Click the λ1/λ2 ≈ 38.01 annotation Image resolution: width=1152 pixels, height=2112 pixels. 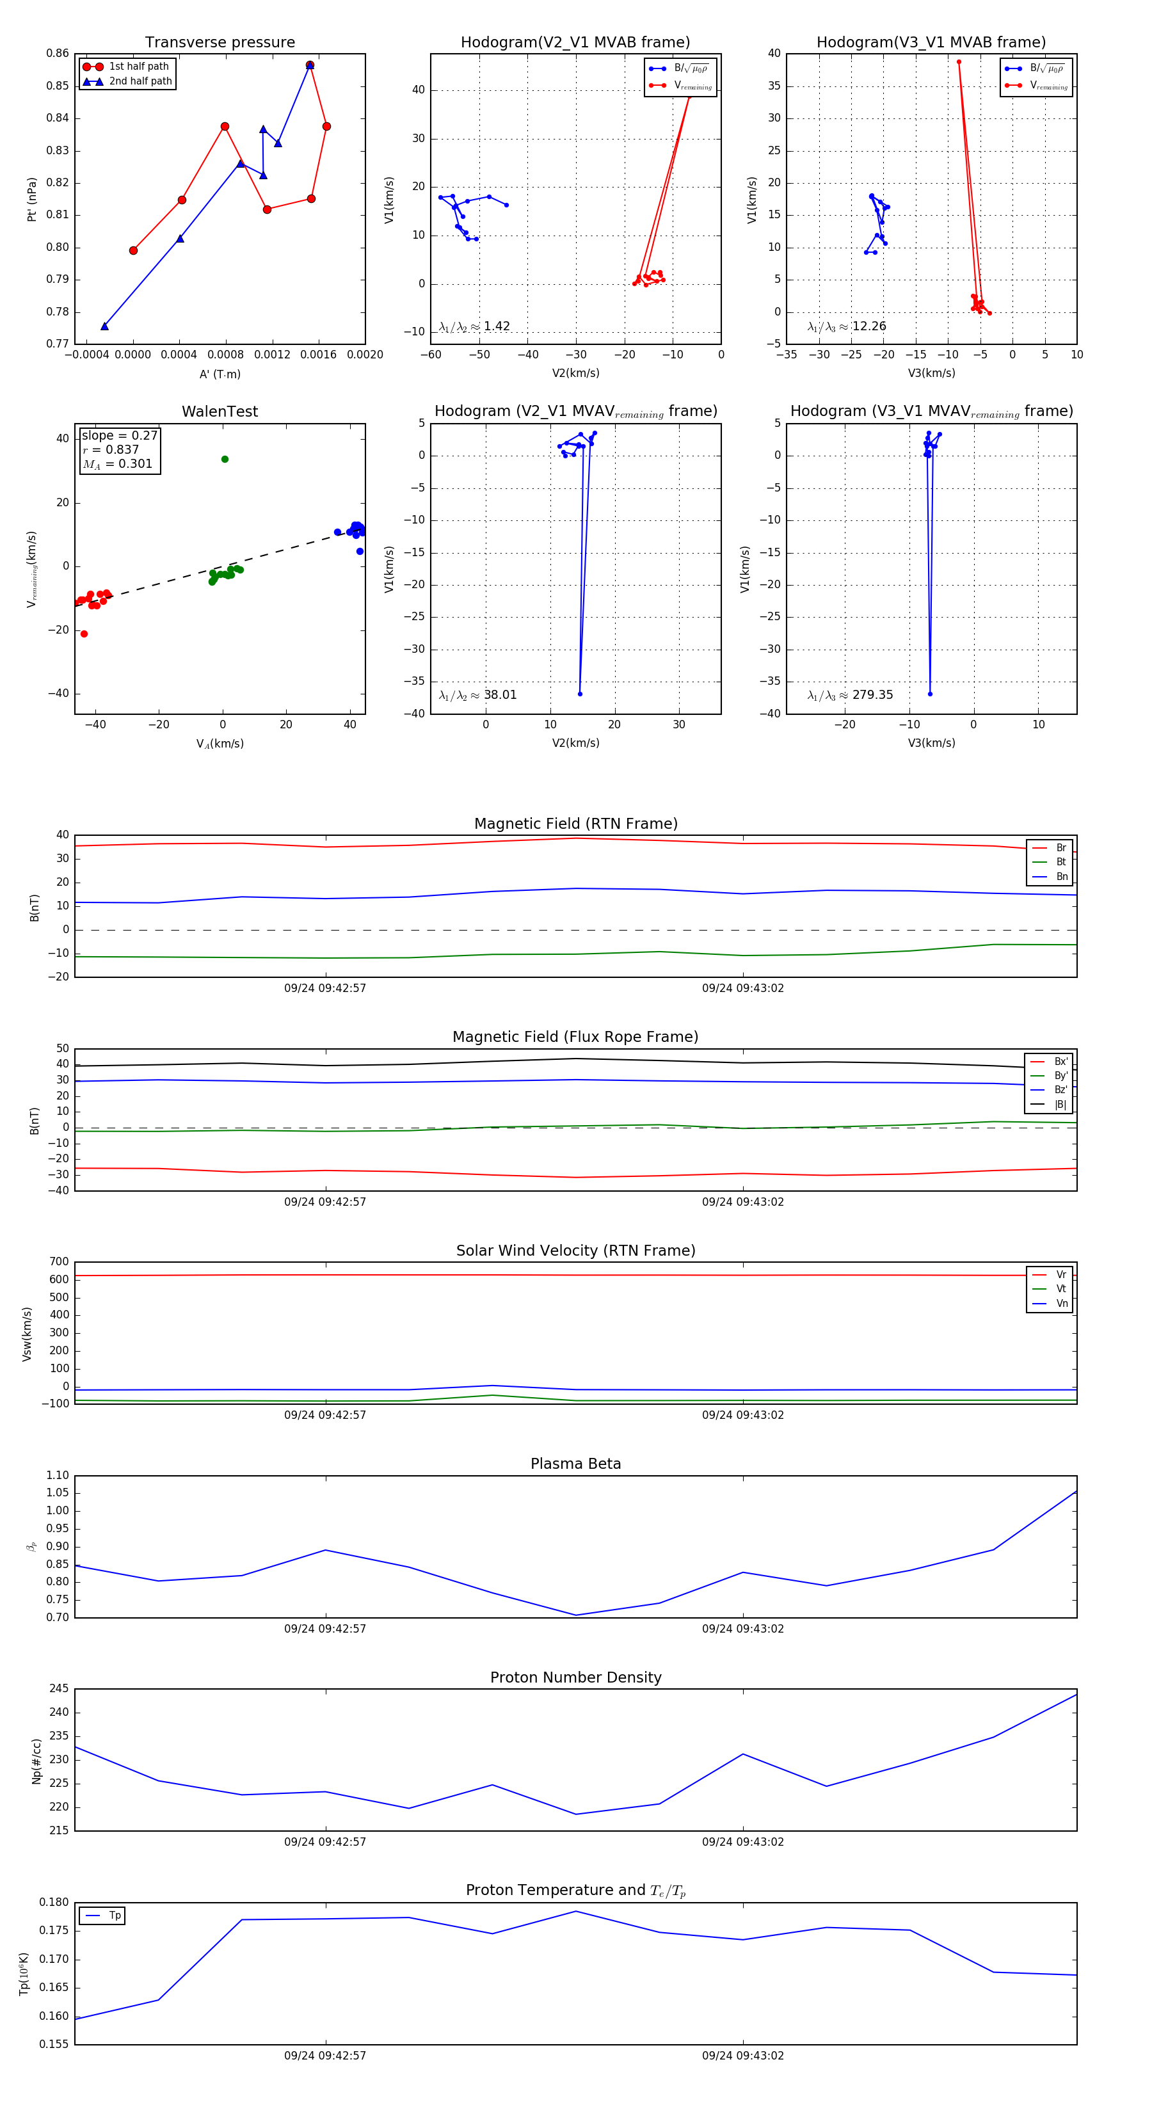click(478, 695)
